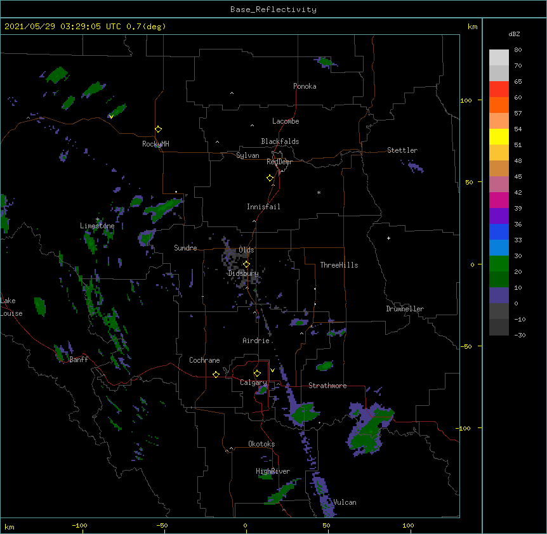Click the yellow diamond marker near Cochrane
The image size is (547, 534).
click(216, 374)
